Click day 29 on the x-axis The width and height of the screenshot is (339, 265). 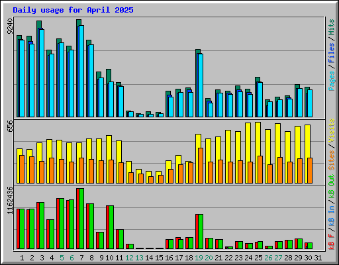click(298, 258)
